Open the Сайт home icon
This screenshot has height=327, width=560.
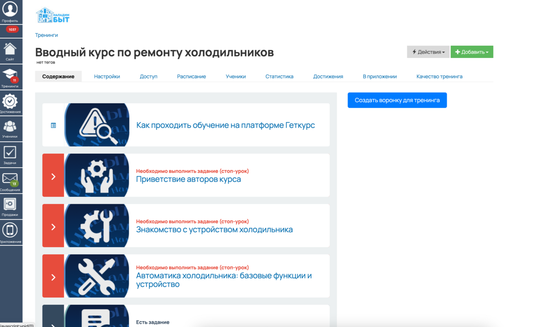(x=10, y=49)
